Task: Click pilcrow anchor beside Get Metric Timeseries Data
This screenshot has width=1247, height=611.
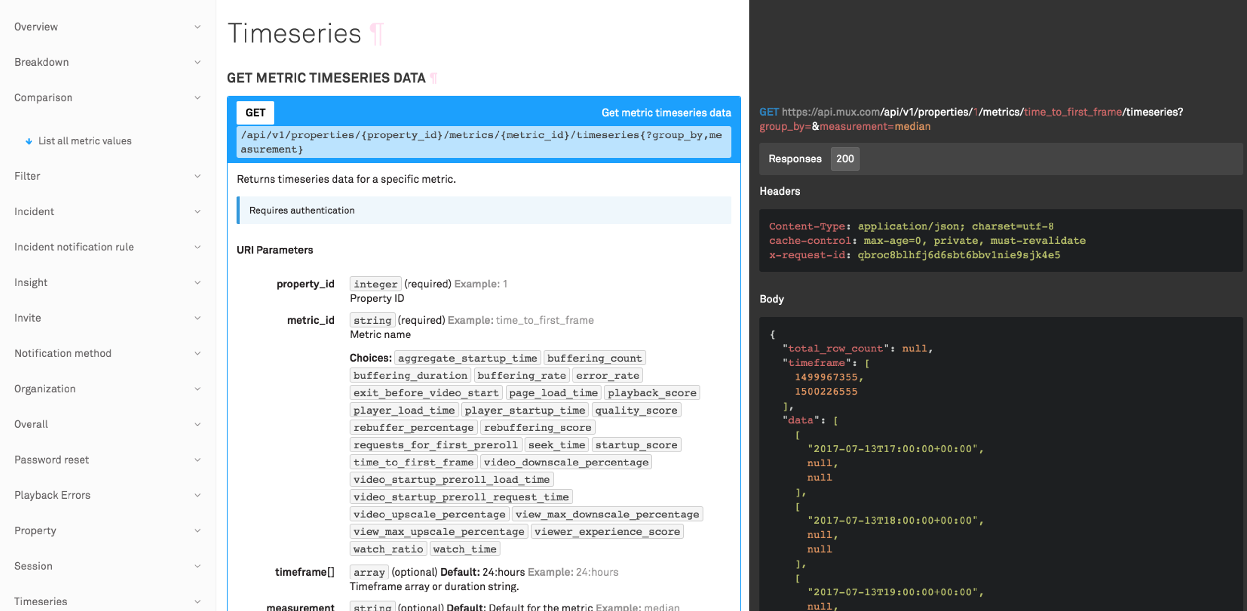Action: click(434, 78)
